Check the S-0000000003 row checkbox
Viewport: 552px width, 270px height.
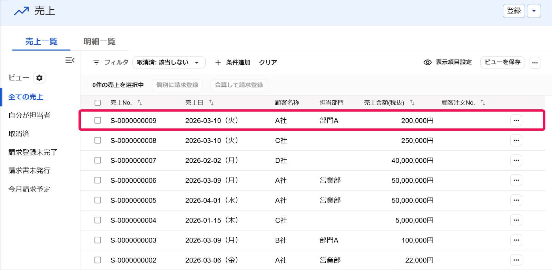click(98, 240)
